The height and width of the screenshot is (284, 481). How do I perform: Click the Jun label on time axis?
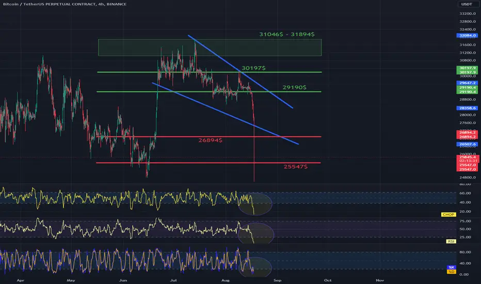click(x=123, y=280)
